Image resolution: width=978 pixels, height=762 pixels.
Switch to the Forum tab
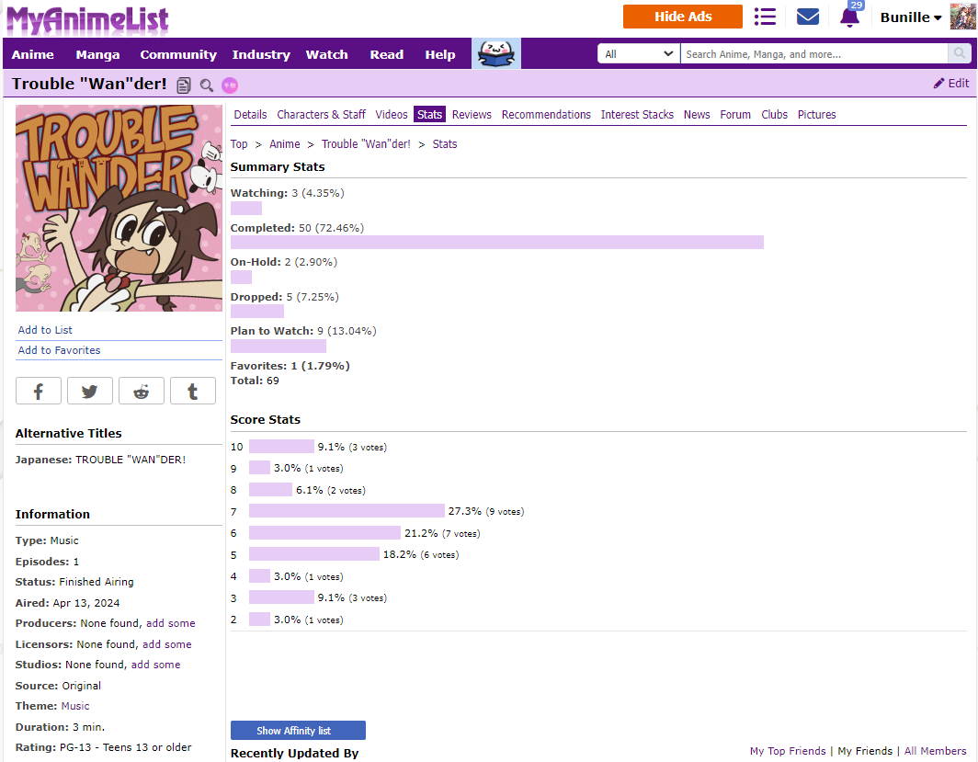[x=735, y=115]
